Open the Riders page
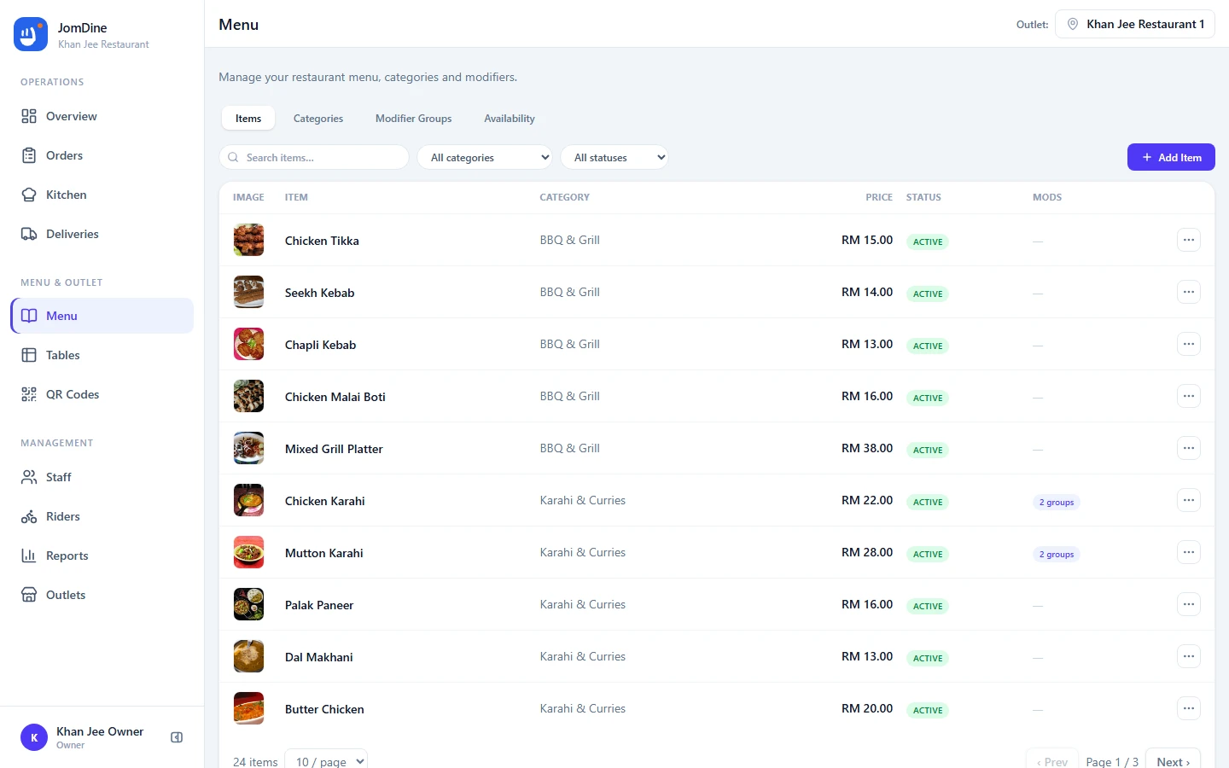 102,516
